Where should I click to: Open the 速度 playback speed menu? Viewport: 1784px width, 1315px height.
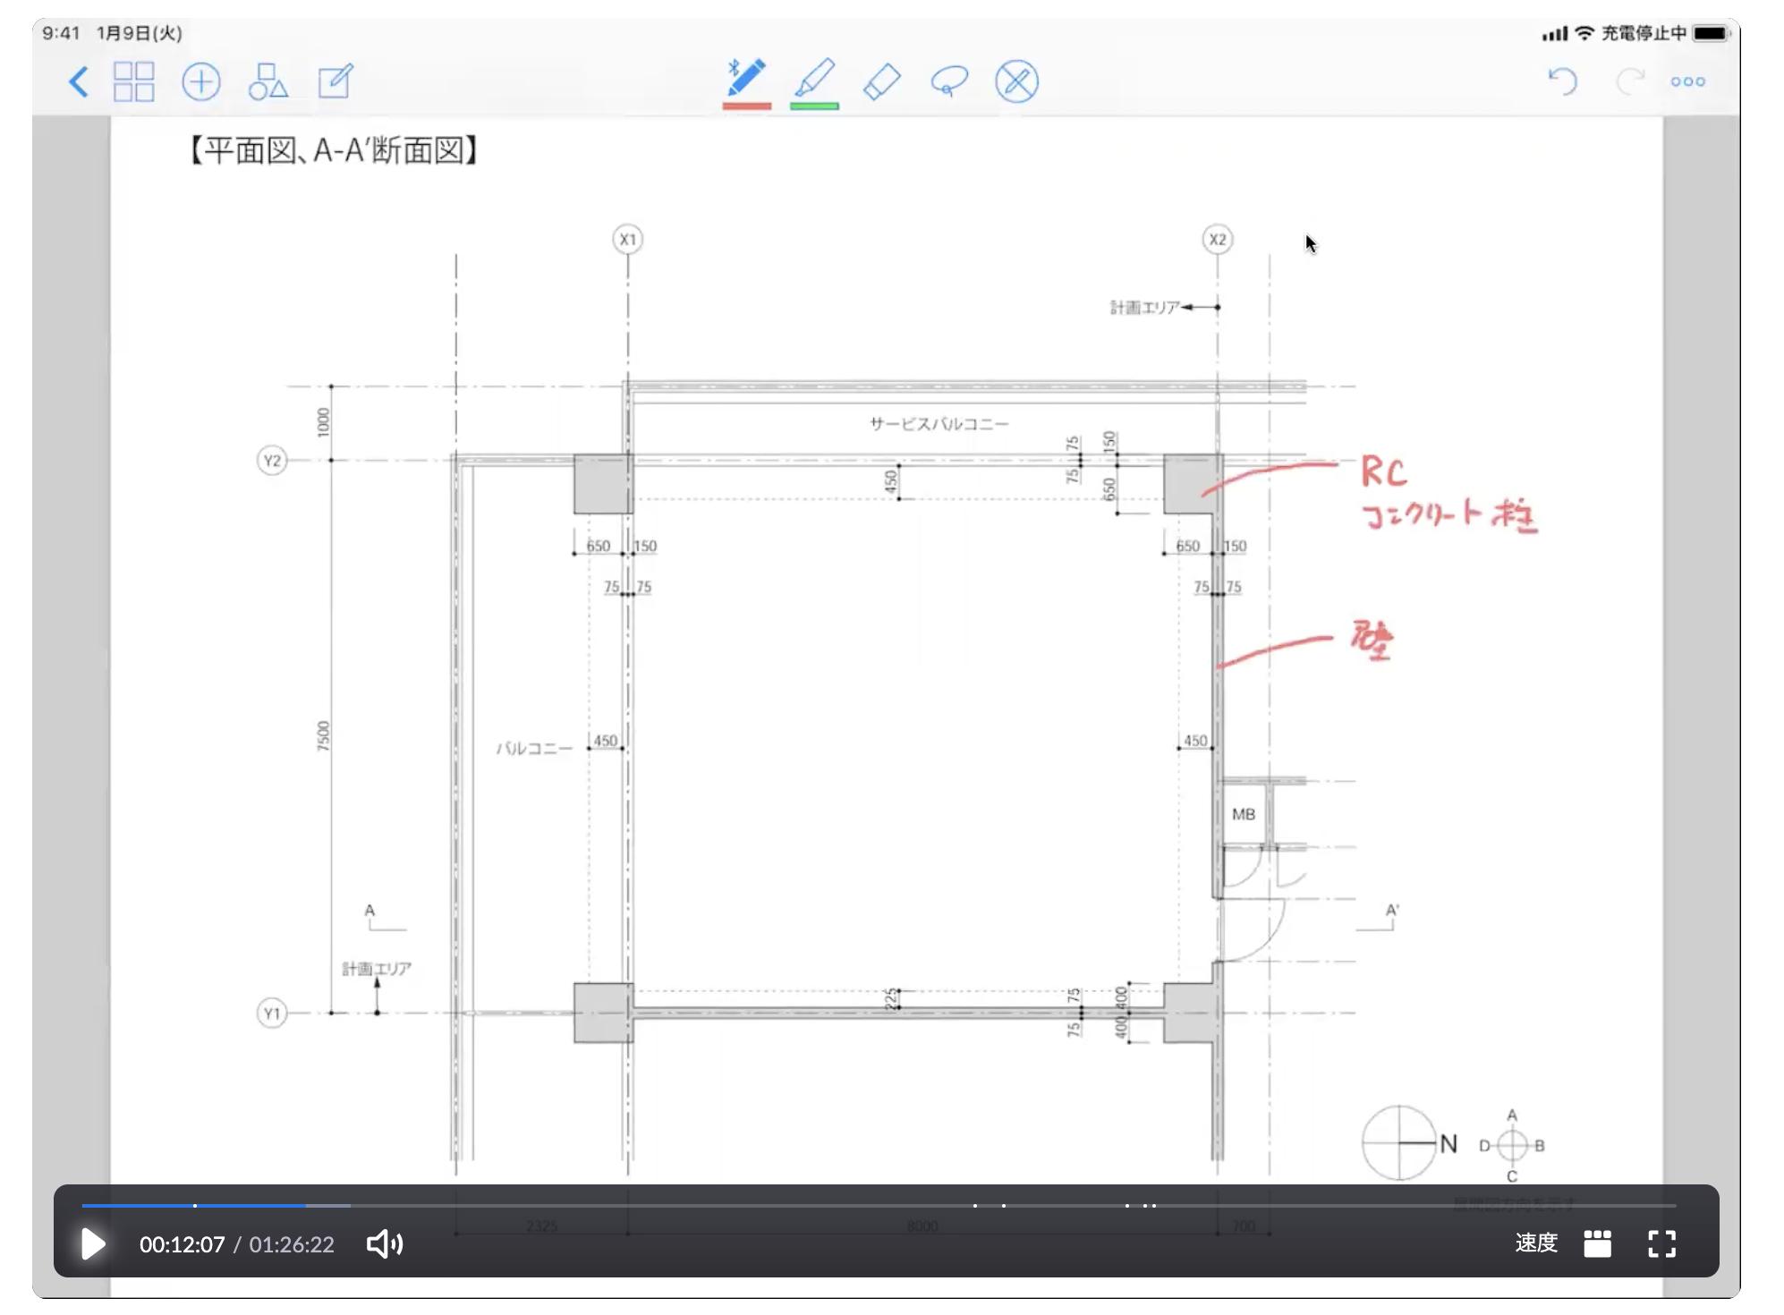point(1536,1243)
